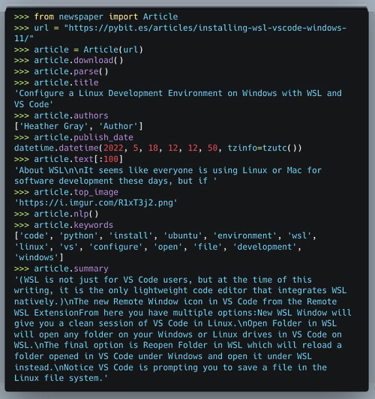Image resolution: width=375 pixels, height=399 pixels.
Task: Click the 'About WSL' text output
Action: point(168,175)
